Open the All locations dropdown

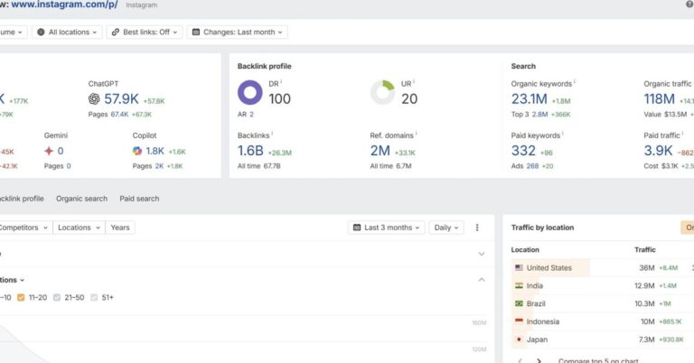pyautogui.click(x=67, y=32)
